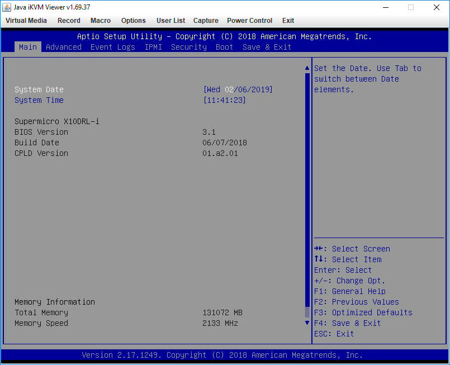Open the Macro menu
The image size is (450, 365).
[101, 21]
